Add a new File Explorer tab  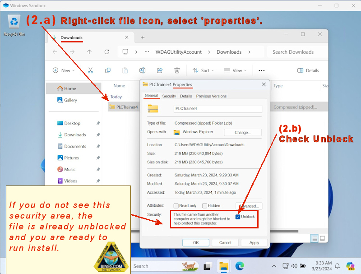[143, 37]
